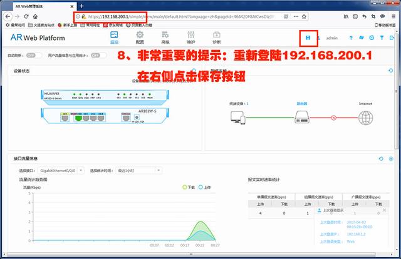Image resolution: width=401 pixels, height=259 pixels.
Task: Click the 维护 maintenance sliders icon
Action: (190, 38)
